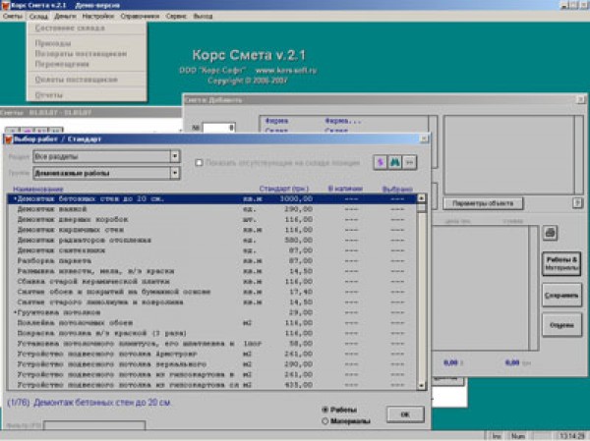Enable the show out-of-stock positions checkbox
Viewport: 590px width, 441px height.
pyautogui.click(x=200, y=162)
